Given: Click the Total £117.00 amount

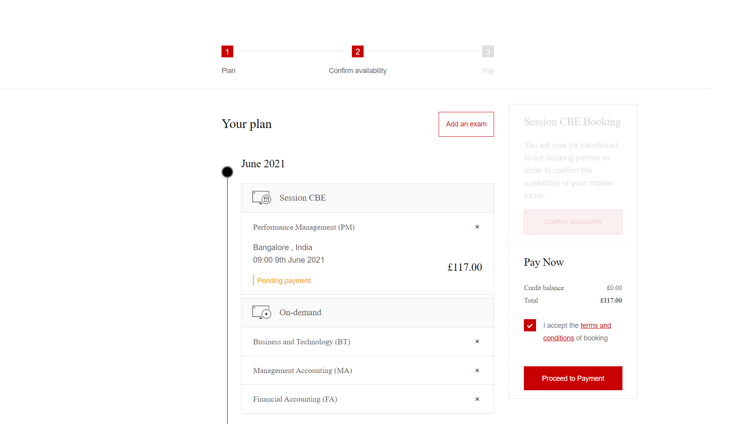Looking at the screenshot, I should 611,300.
